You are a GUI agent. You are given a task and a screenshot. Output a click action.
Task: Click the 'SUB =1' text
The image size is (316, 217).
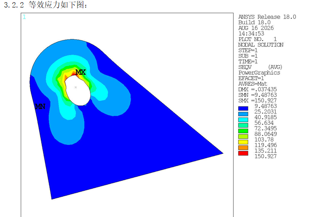(248, 56)
